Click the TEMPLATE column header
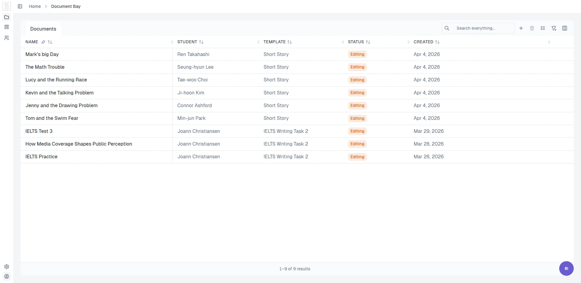 click(274, 42)
